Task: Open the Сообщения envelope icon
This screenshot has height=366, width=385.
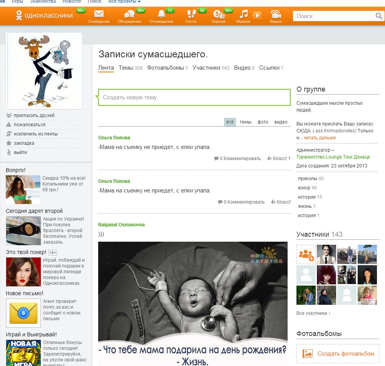Action: [99, 14]
